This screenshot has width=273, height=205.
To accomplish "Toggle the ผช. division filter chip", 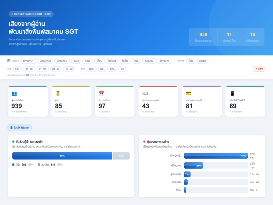I will tap(102, 69).
